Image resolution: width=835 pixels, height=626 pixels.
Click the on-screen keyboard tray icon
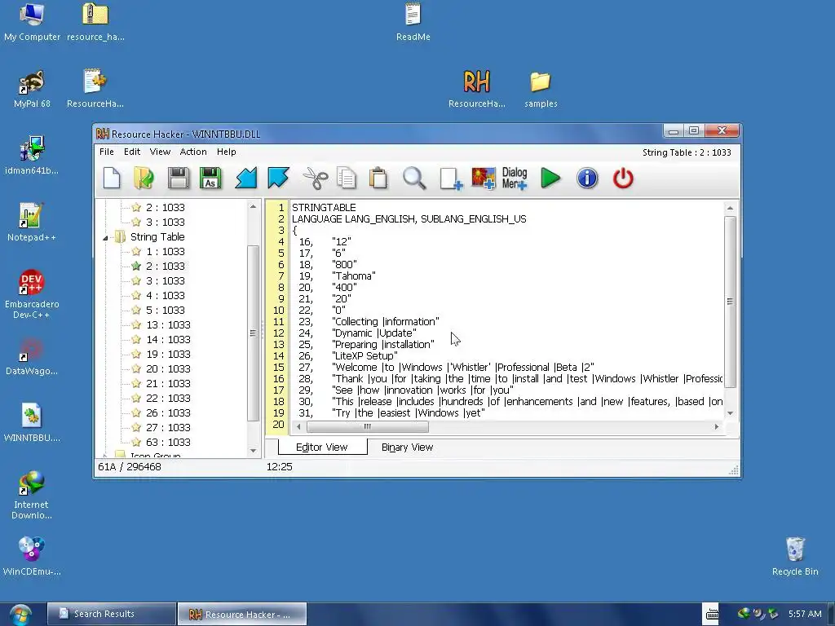point(712,615)
